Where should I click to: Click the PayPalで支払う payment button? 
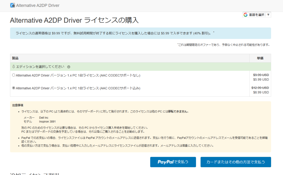(x=173, y=162)
